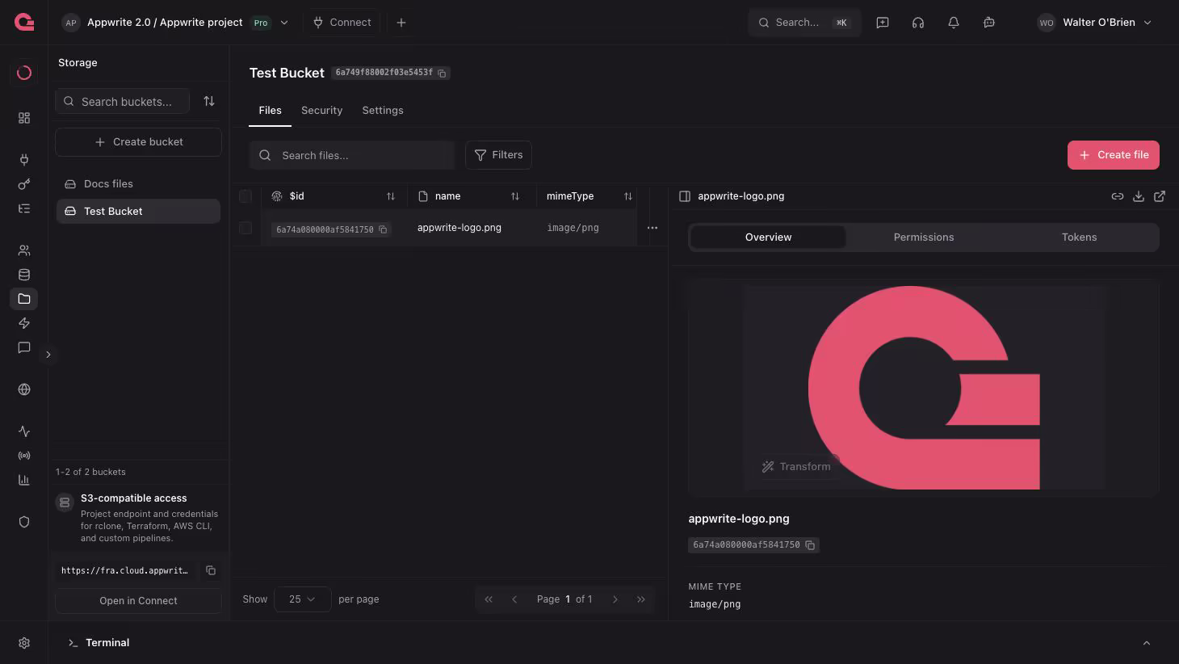Select all files checkbox in table header
The height and width of the screenshot is (664, 1179).
tap(245, 196)
